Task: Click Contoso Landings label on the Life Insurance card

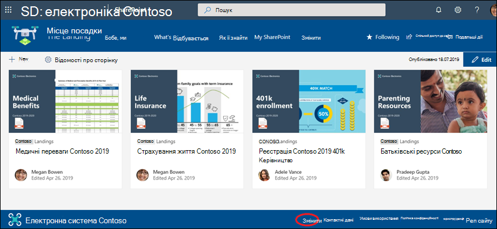Action: tap(156, 142)
